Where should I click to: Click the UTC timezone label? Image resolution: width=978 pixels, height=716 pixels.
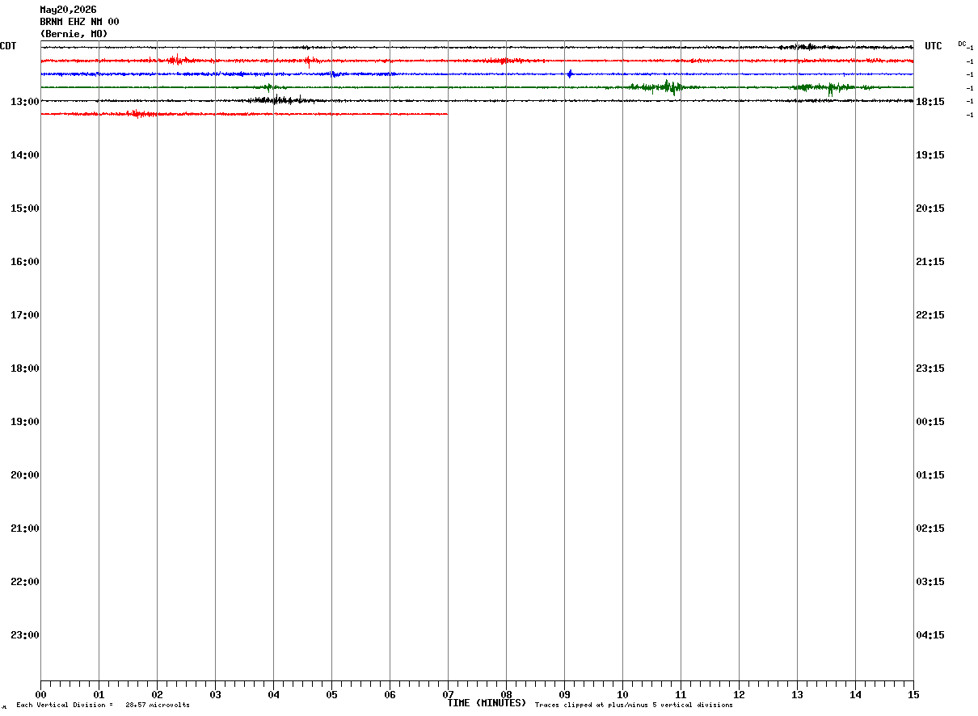[934, 46]
